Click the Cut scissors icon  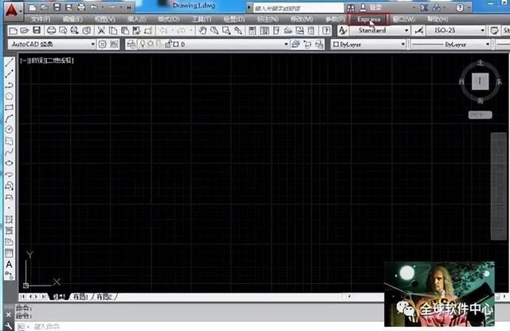pos(101,30)
